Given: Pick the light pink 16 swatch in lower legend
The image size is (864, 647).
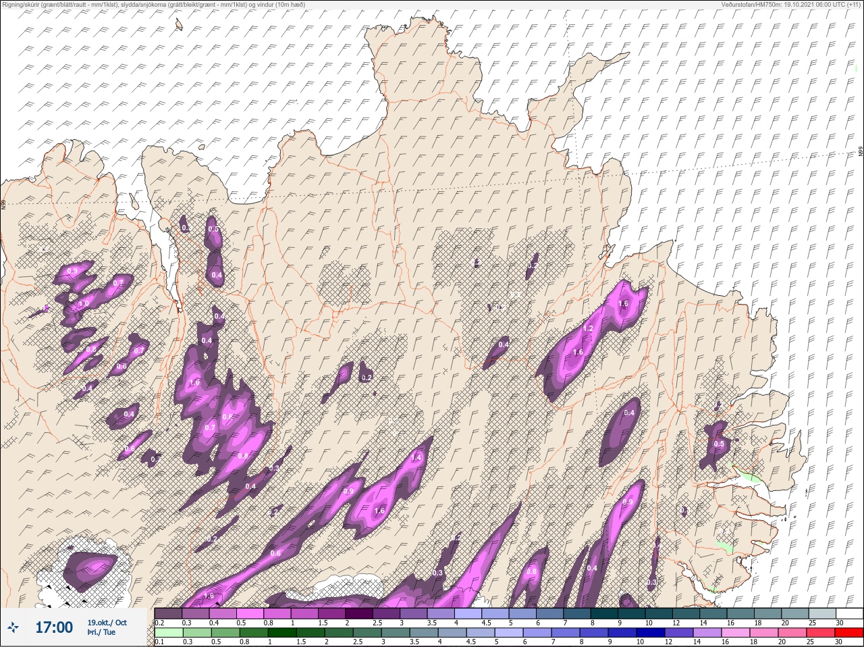Looking at the screenshot, I should click(735, 633).
